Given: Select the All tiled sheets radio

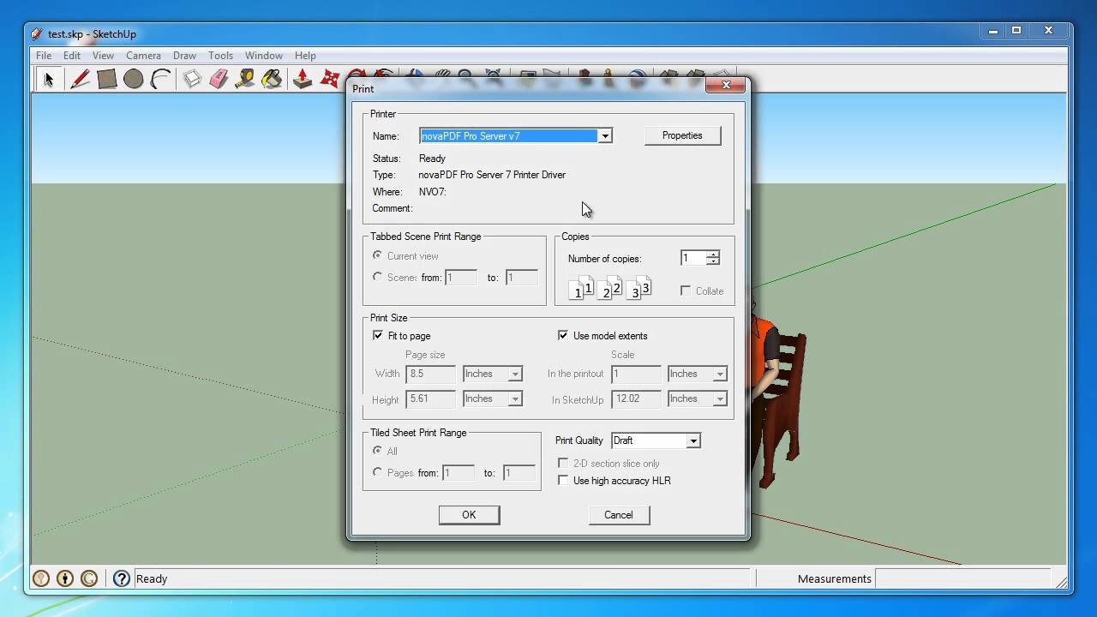Looking at the screenshot, I should coord(378,451).
